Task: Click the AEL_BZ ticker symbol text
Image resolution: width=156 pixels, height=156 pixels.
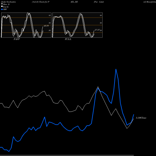Action: click(74, 2)
